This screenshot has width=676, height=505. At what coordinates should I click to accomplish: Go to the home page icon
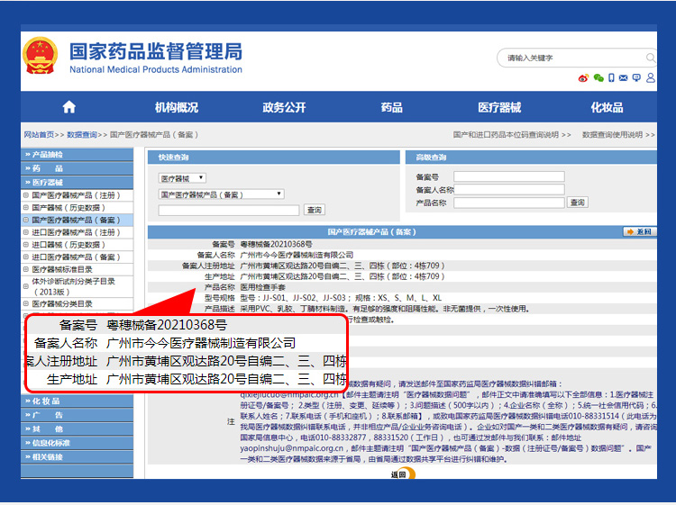click(69, 107)
